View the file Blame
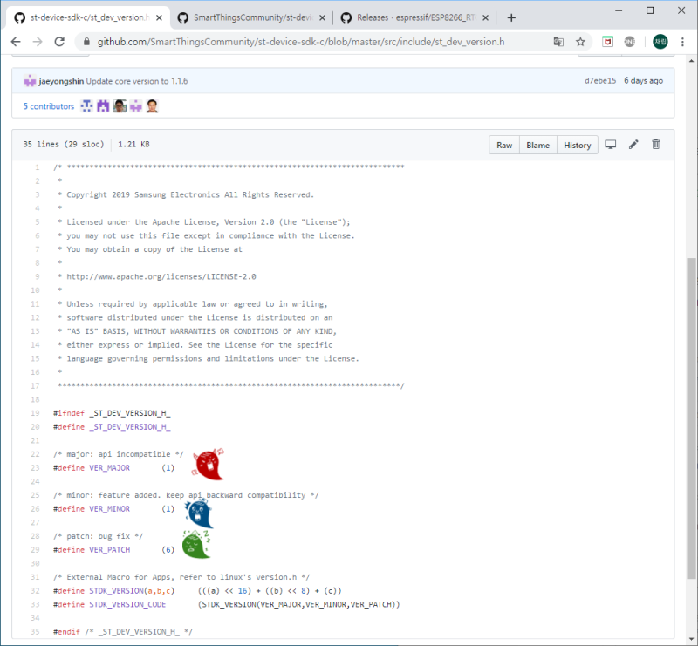This screenshot has width=698, height=646. click(x=537, y=146)
